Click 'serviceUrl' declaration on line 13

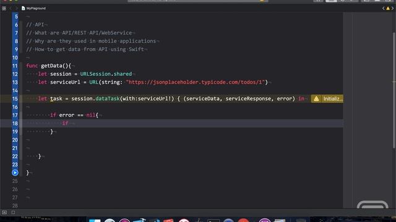(65, 82)
